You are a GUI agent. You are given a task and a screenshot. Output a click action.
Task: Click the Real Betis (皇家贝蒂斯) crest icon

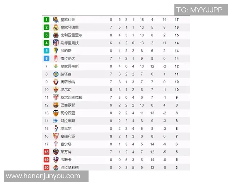[x=56, y=66]
